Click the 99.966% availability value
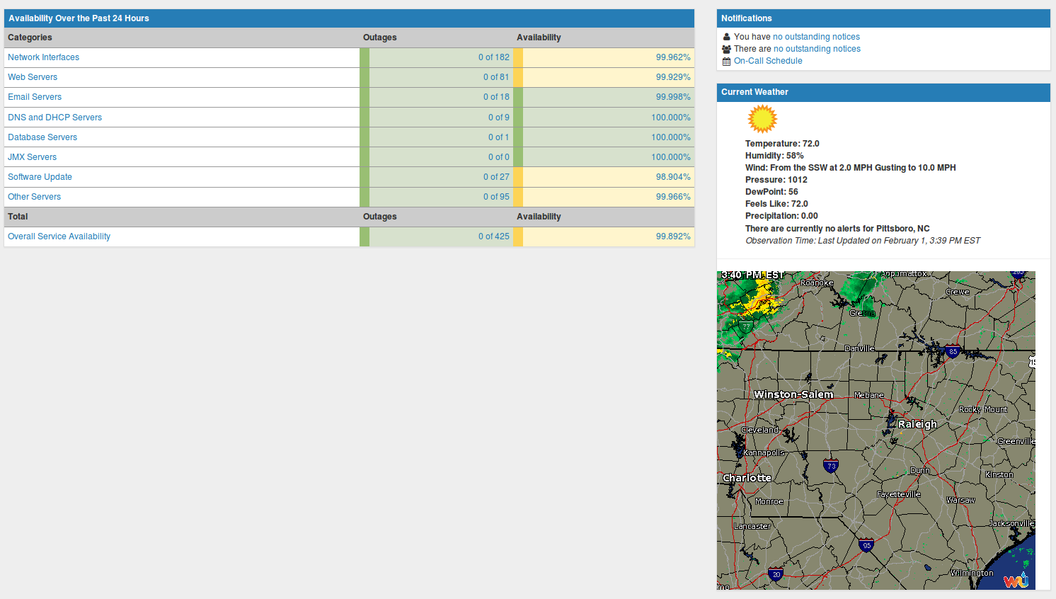The height and width of the screenshot is (599, 1056). (x=673, y=197)
